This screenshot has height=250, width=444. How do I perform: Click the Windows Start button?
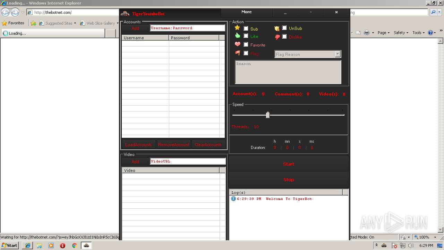click(x=10, y=245)
